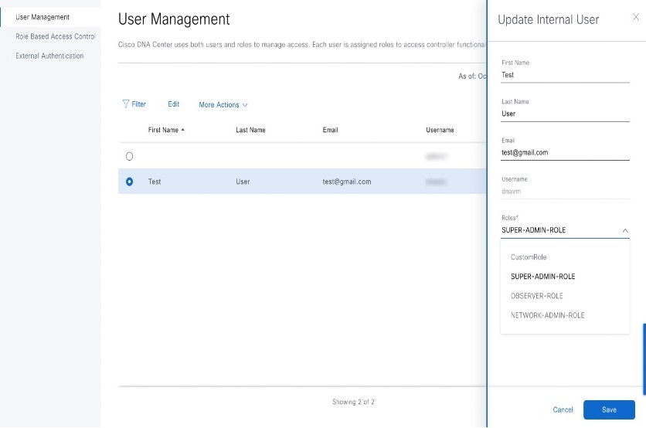Click the Email column header
The height and width of the screenshot is (428, 646).
coord(330,130)
